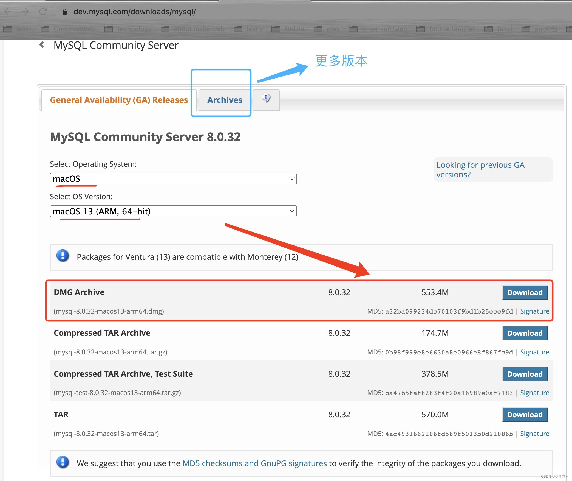The width and height of the screenshot is (572, 481).
Task: Open the other soft/web bookmarks folder
Action: 378,29
